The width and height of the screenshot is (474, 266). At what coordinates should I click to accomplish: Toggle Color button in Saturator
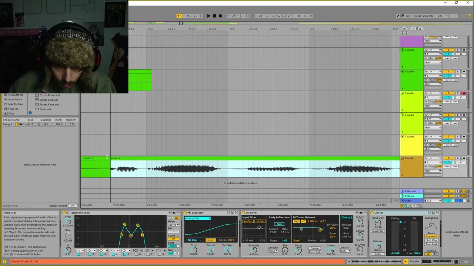point(210,240)
